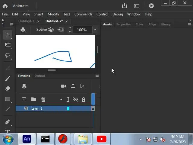Open the Quick Share and Publish icon
The width and height of the screenshot is (193, 145).
125,6
